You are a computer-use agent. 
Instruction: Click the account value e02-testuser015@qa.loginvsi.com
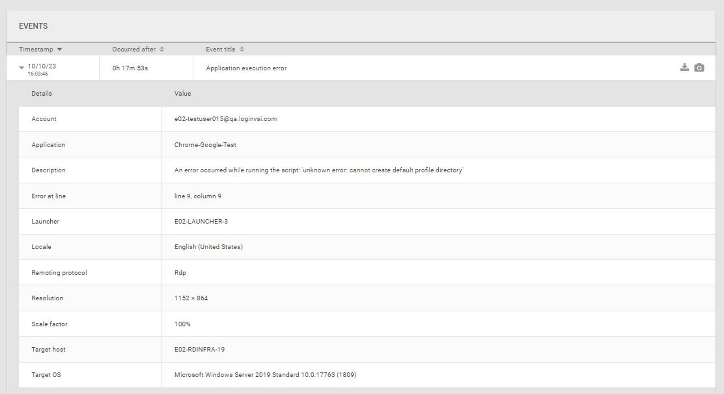point(225,119)
